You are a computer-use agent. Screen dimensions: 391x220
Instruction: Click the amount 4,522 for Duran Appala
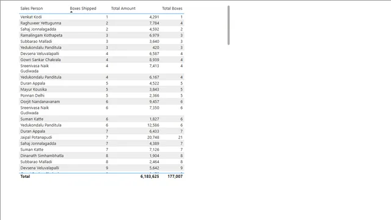coord(154,83)
